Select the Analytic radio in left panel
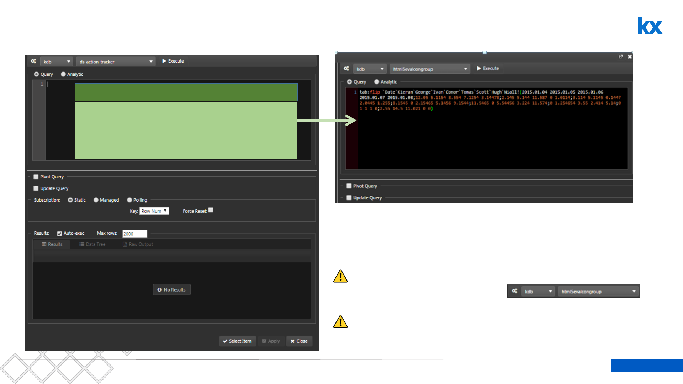The height and width of the screenshot is (384, 683). click(x=63, y=74)
